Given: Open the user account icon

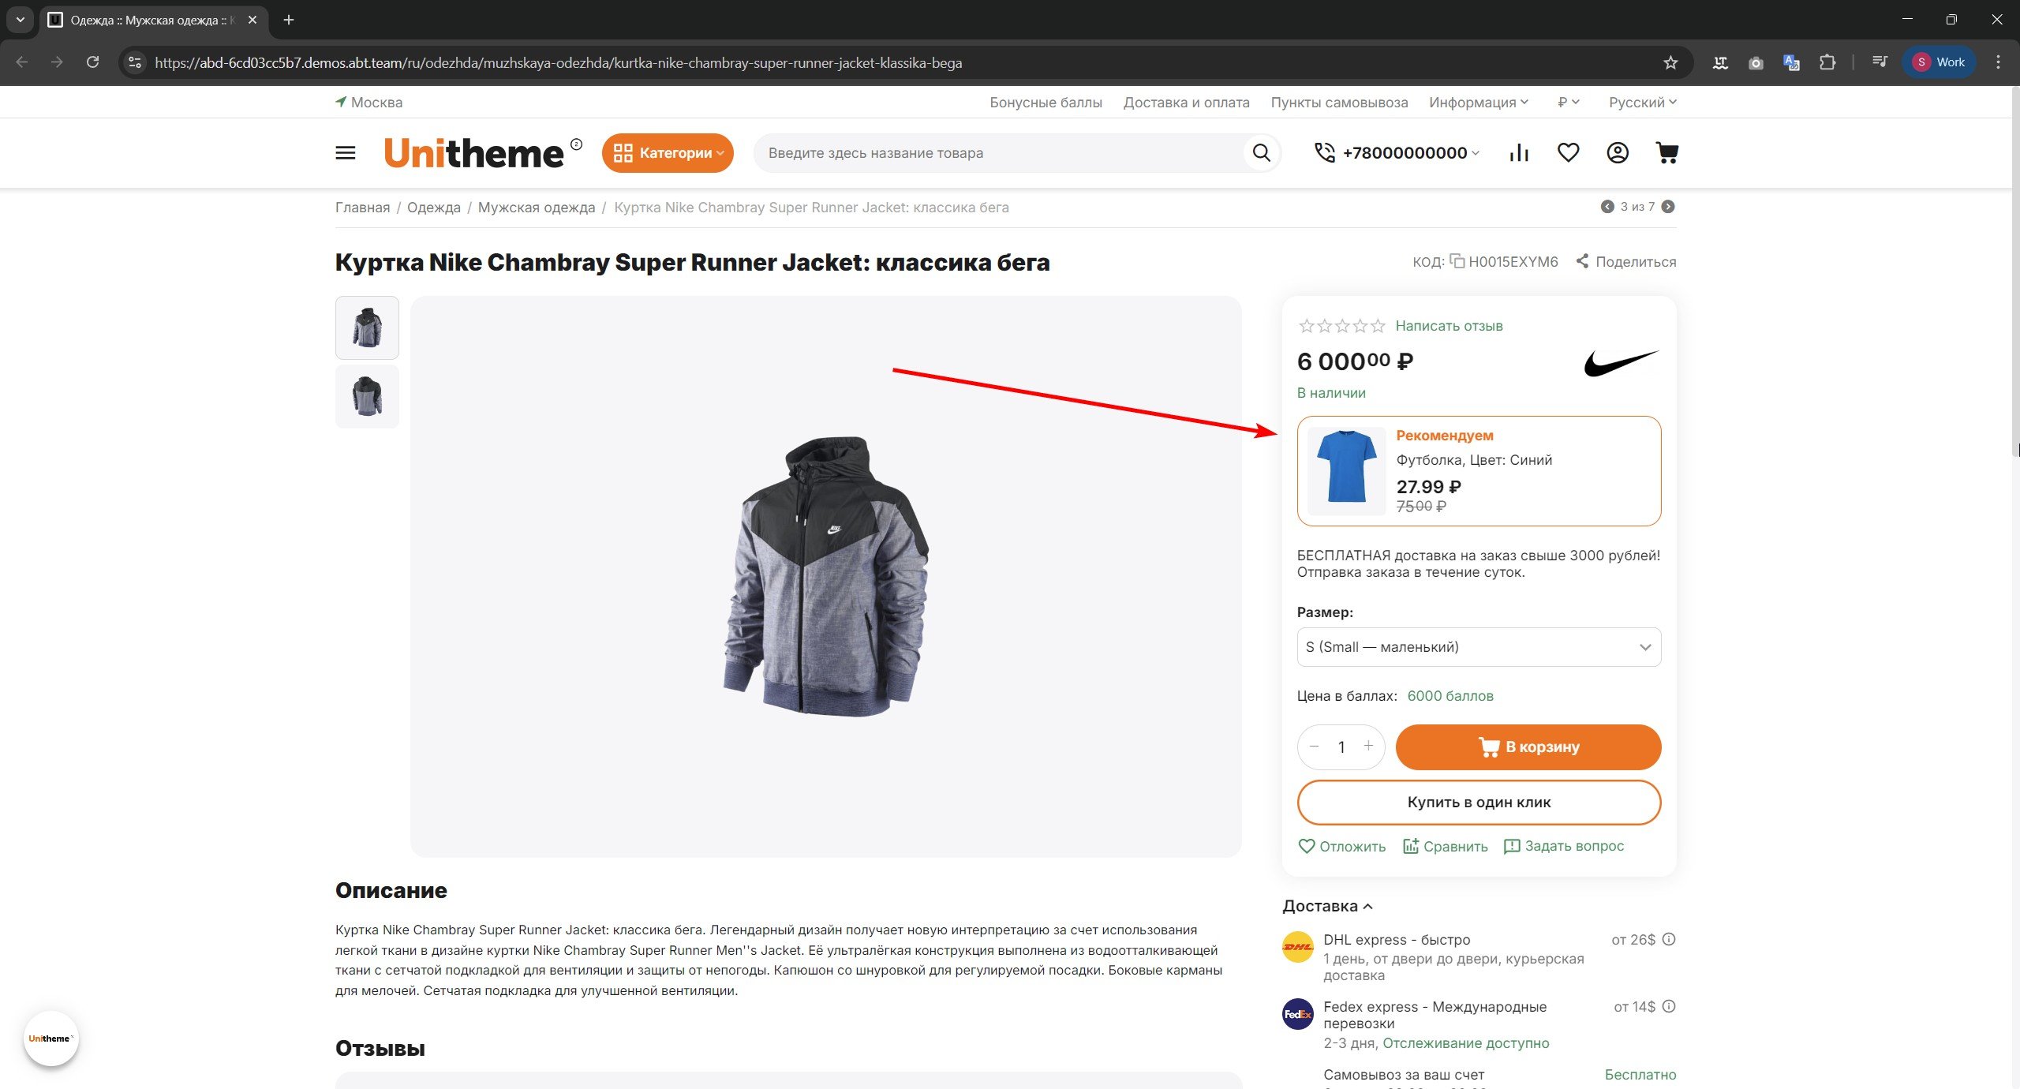Looking at the screenshot, I should click(1618, 152).
